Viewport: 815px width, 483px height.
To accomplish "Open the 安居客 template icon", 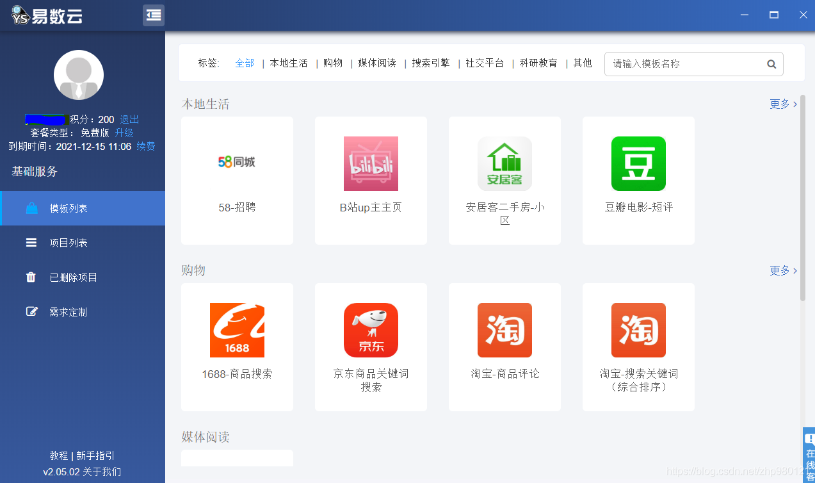I will point(504,163).
